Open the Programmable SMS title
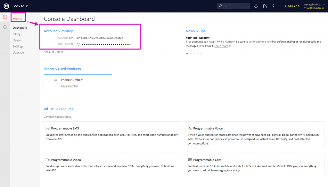This screenshot has height=187, width=328. pos(65,128)
